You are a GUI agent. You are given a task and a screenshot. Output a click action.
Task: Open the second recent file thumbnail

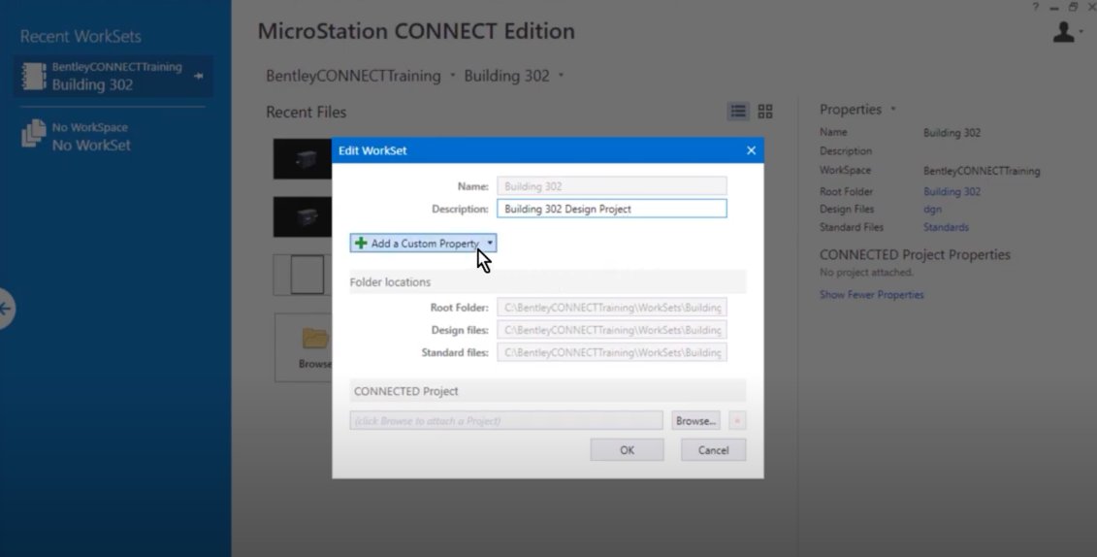click(303, 217)
